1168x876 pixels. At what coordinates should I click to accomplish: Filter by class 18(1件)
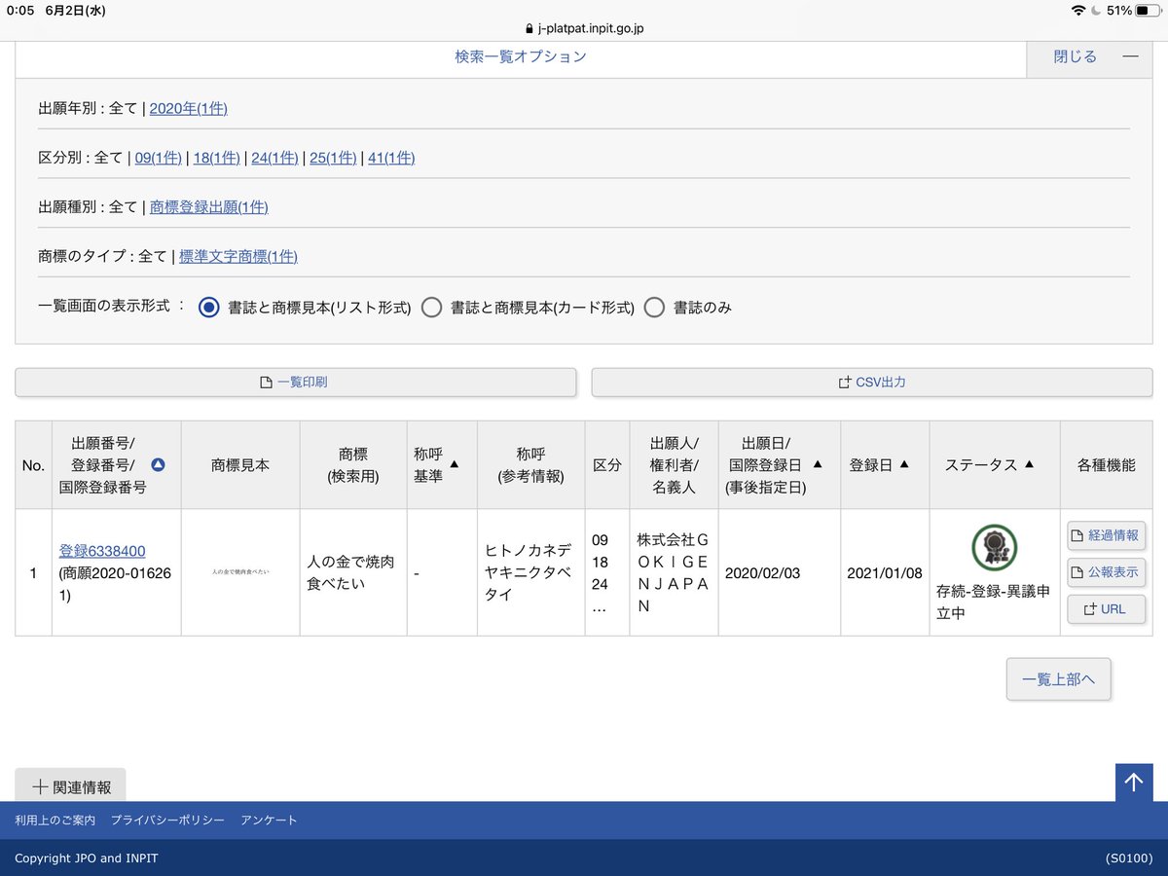pyautogui.click(x=217, y=158)
